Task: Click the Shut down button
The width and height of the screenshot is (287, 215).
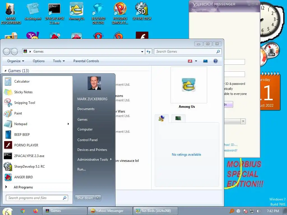Action: pos(85,198)
